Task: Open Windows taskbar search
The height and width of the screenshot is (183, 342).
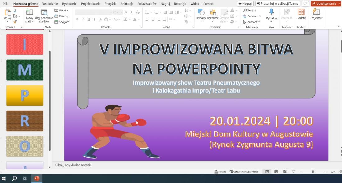Action: pyautogui.click(x=14, y=178)
